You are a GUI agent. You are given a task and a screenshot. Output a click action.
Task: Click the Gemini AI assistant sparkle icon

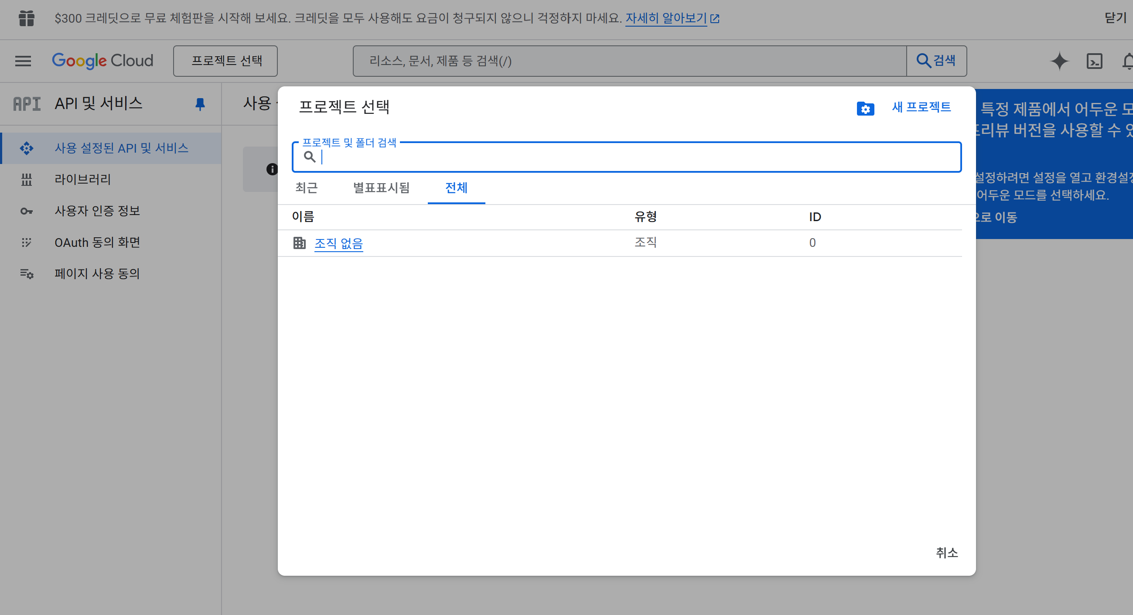tap(1060, 61)
